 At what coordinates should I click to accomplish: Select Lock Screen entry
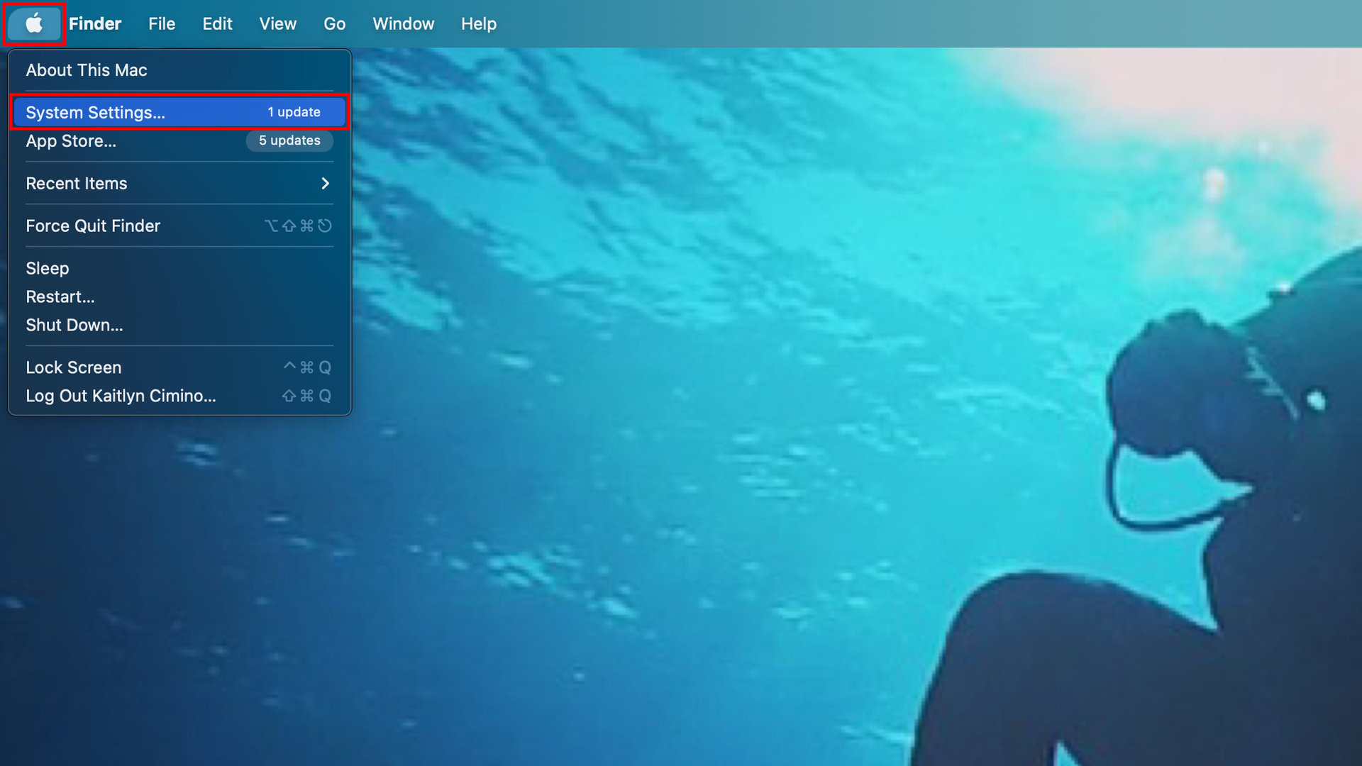74,368
